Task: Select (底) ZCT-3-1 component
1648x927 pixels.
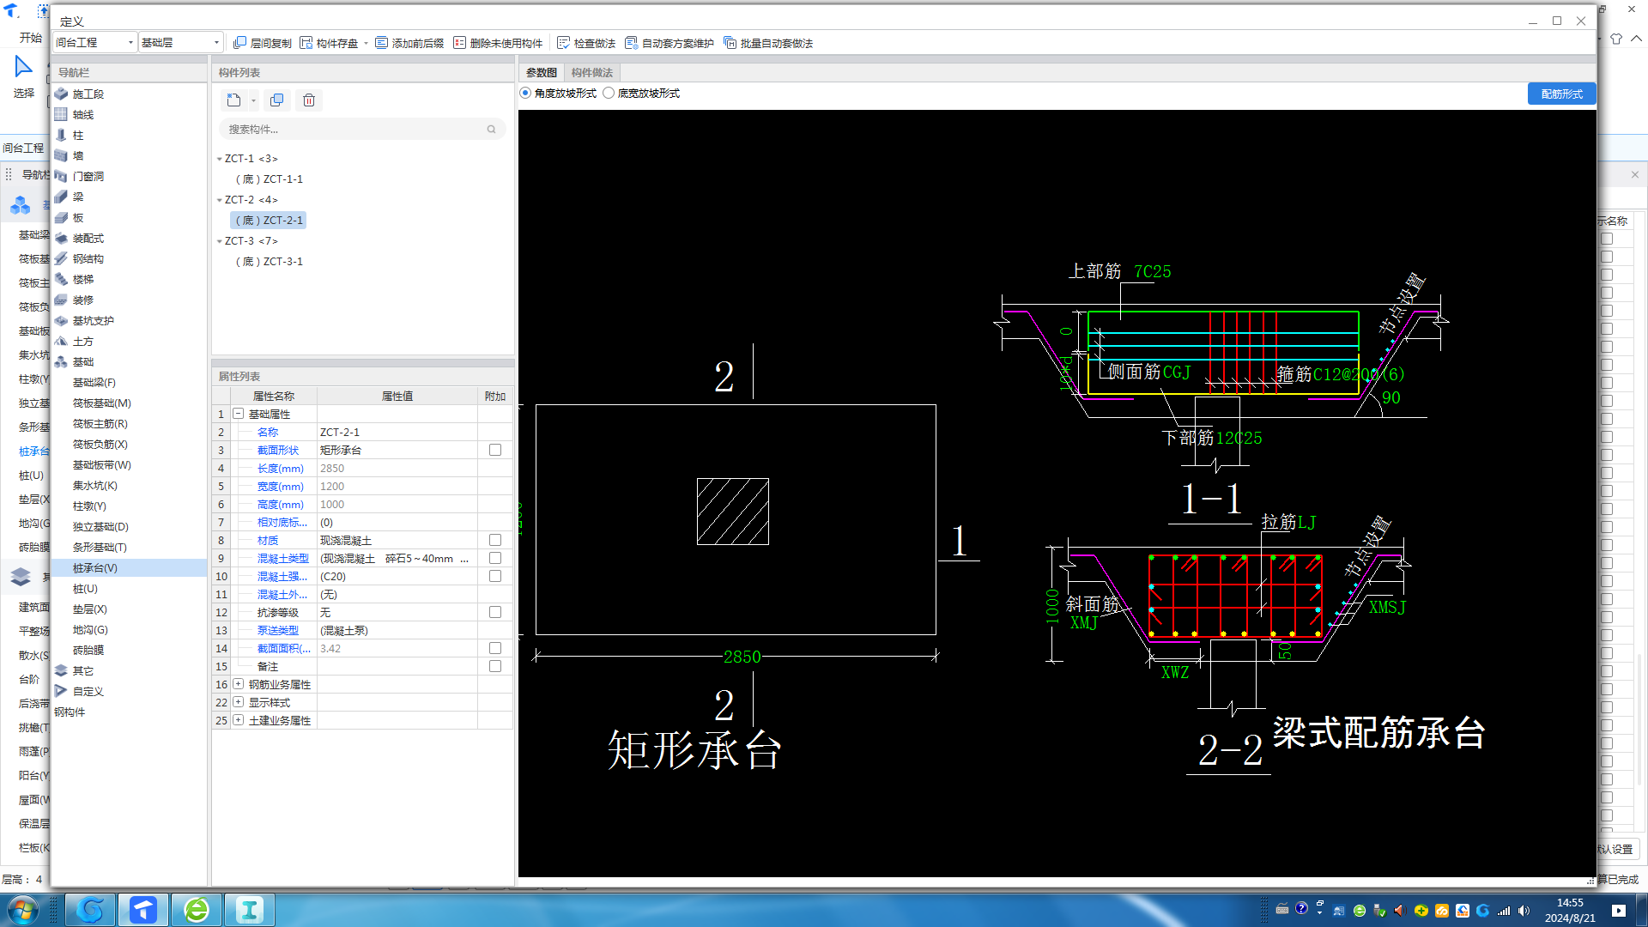Action: (x=269, y=262)
